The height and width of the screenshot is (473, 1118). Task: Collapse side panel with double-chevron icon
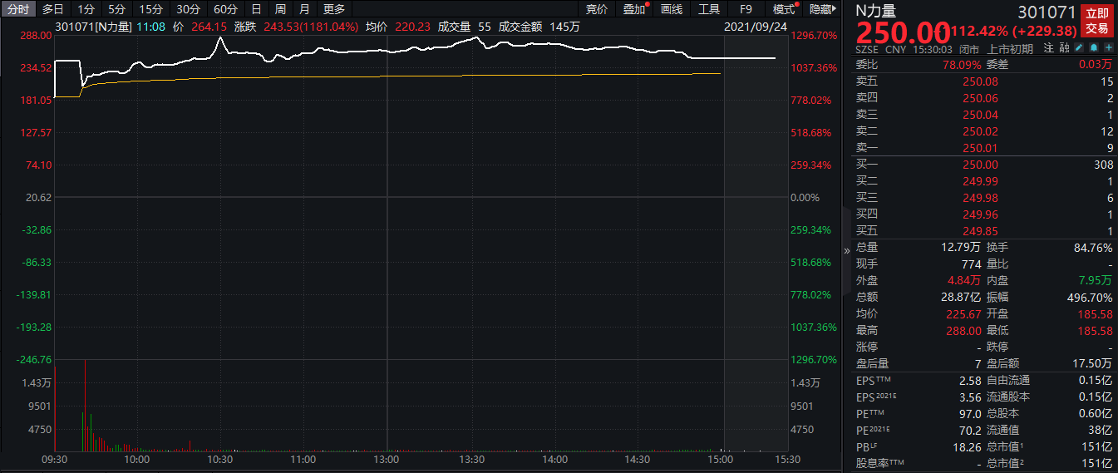click(847, 250)
